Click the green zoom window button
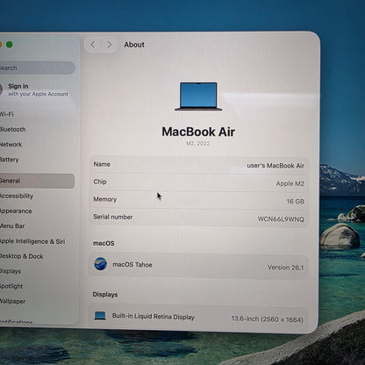This screenshot has width=365, height=365. pos(10,45)
